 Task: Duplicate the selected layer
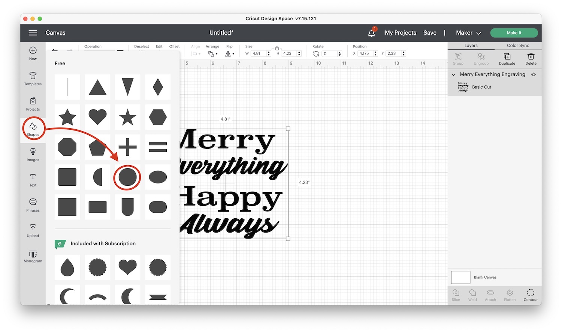point(507,58)
